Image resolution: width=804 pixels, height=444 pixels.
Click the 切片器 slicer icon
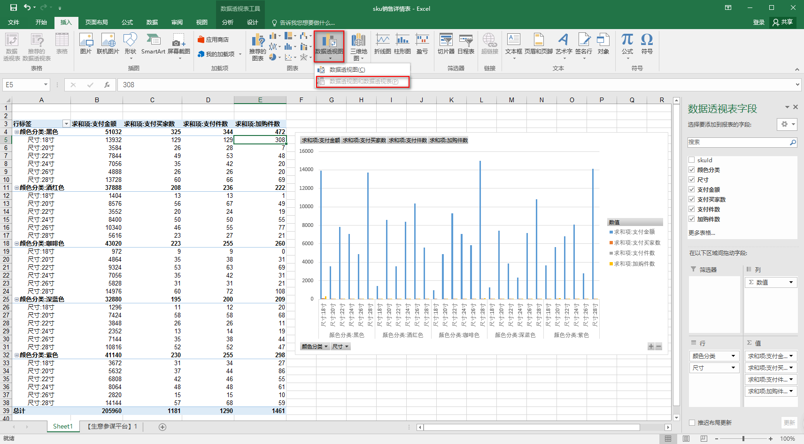[x=446, y=44]
